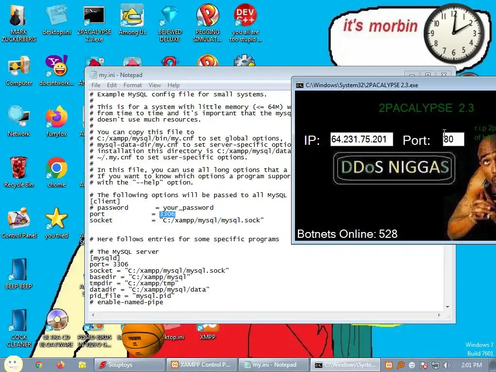Launch the 2PACALYPSE 2.3.exe desktop shortcut

pyautogui.click(x=94, y=23)
